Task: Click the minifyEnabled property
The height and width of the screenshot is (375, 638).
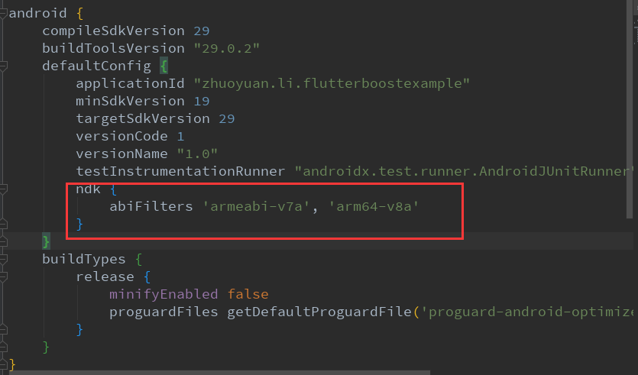Action: [164, 295]
